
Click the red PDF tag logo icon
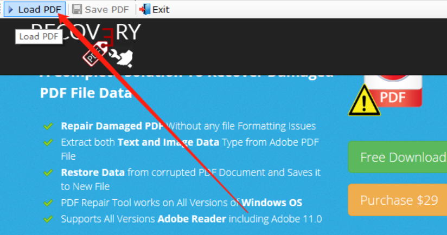[92, 55]
